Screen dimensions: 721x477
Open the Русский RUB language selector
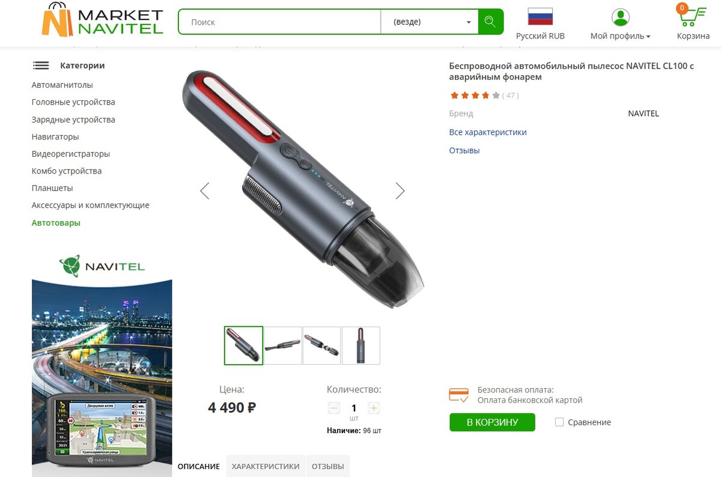click(x=540, y=36)
